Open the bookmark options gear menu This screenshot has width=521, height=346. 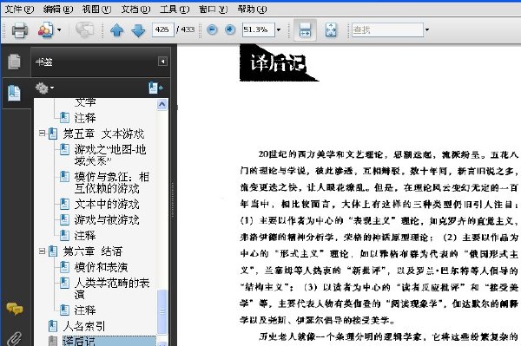(x=44, y=88)
